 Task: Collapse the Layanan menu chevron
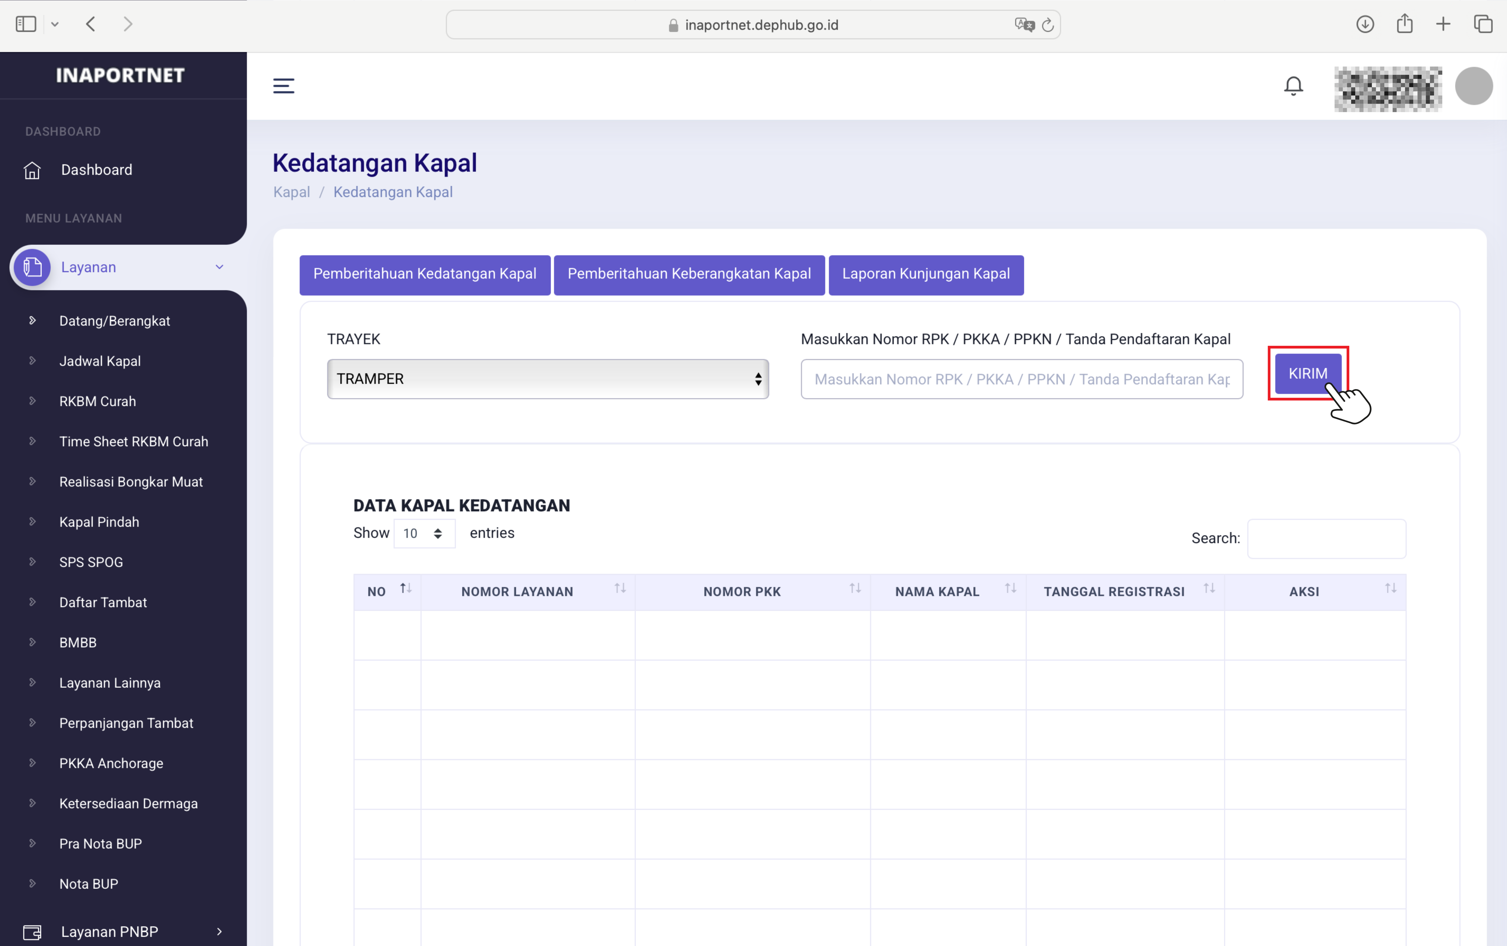219,267
